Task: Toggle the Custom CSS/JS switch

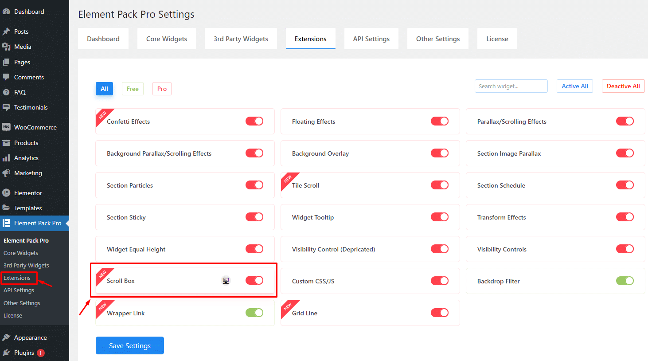Action: pyautogui.click(x=440, y=281)
